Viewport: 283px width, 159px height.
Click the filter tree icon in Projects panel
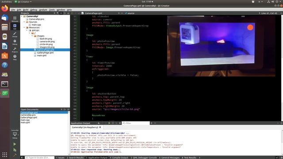57,13
